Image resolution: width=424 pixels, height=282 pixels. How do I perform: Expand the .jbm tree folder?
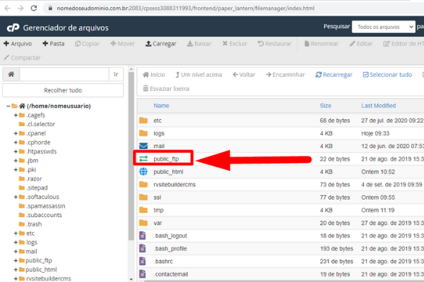tap(16, 161)
